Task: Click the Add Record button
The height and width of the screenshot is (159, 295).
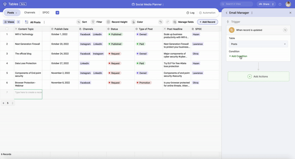Action: click(x=207, y=22)
